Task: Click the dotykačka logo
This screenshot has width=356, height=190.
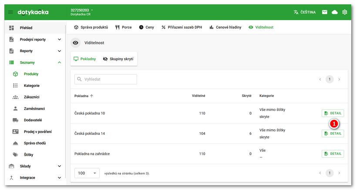Action: click(33, 12)
